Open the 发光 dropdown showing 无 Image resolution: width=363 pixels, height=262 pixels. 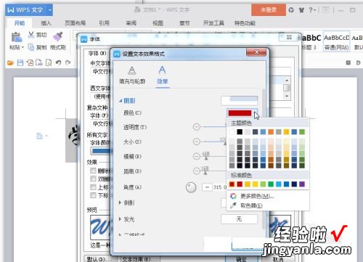[x=239, y=219]
